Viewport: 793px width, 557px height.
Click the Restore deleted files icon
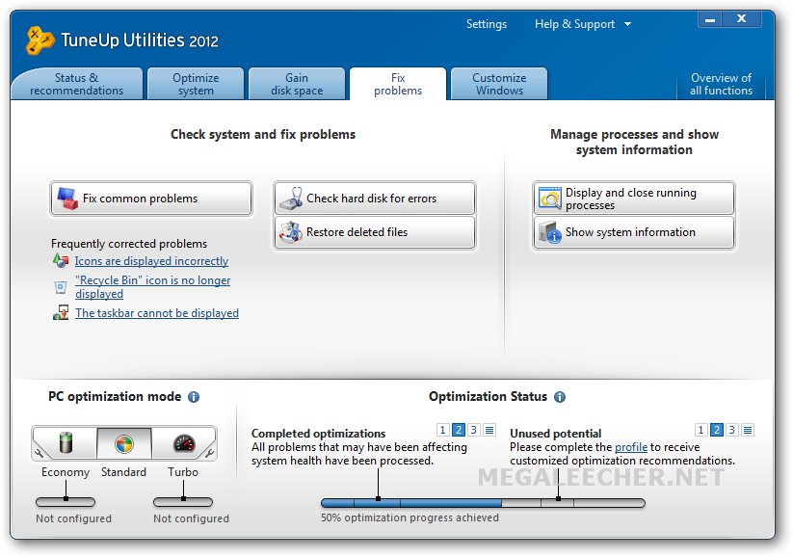290,232
